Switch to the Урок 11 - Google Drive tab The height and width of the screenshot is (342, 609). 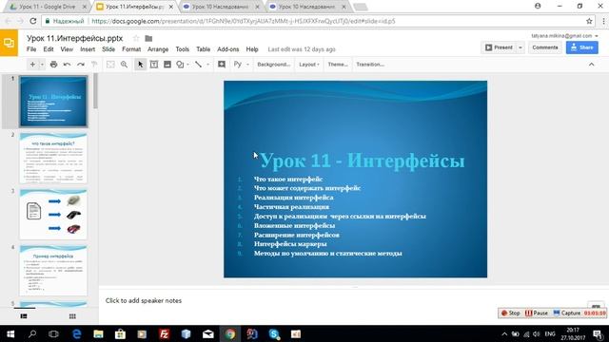[49, 7]
